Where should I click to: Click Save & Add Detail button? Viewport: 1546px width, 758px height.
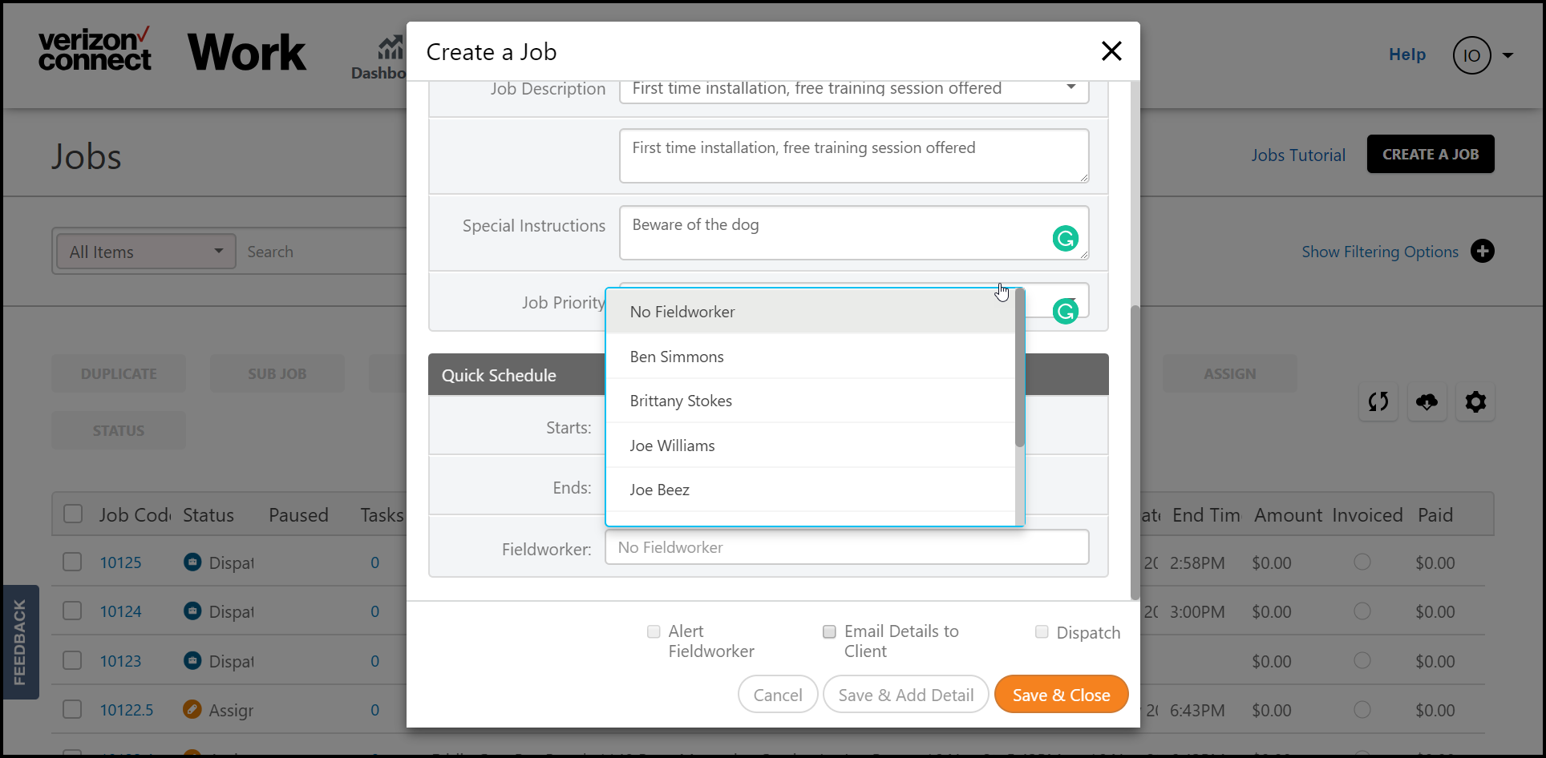pos(906,695)
